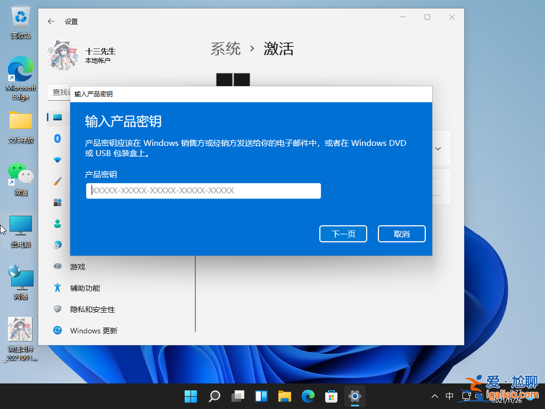
Task: Click the 下一页 button in the dialog
Action: click(x=343, y=233)
